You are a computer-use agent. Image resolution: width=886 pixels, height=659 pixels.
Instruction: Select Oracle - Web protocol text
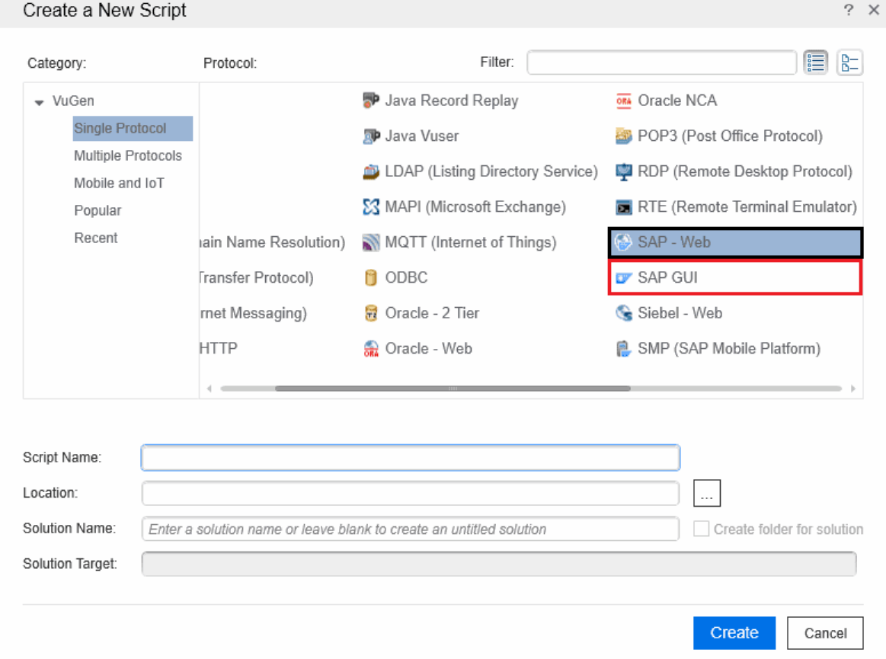click(428, 349)
